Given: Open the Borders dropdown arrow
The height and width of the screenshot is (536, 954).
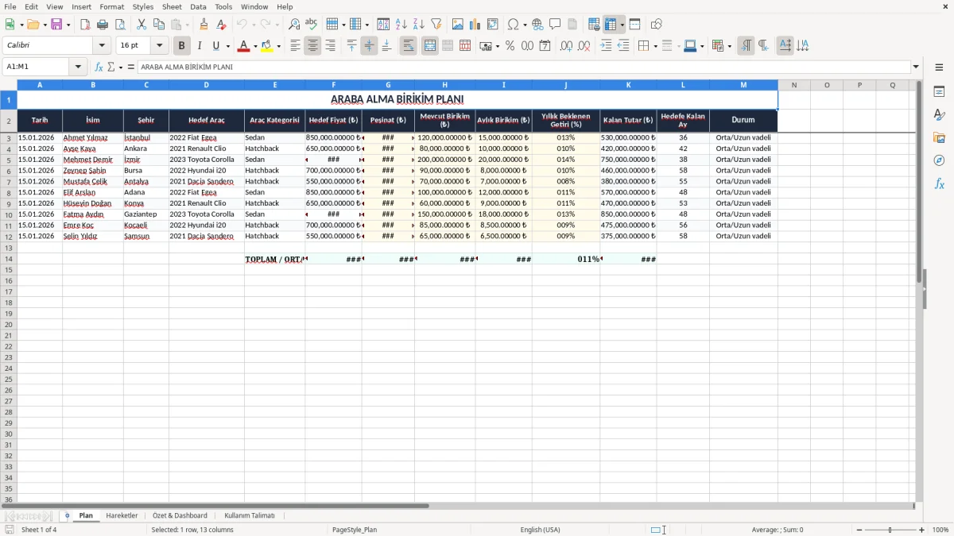Looking at the screenshot, I should [654, 46].
